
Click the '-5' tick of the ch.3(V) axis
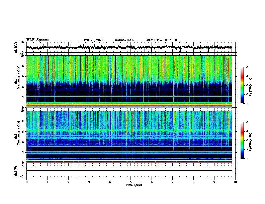[x=23, y=176]
